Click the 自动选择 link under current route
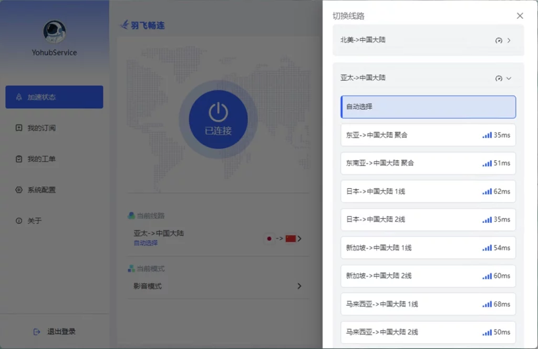 tap(146, 243)
